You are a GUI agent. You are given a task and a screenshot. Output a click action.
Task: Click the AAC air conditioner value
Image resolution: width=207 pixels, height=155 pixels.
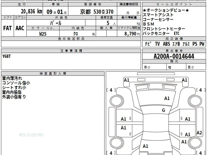pyautogui.click(x=20, y=28)
